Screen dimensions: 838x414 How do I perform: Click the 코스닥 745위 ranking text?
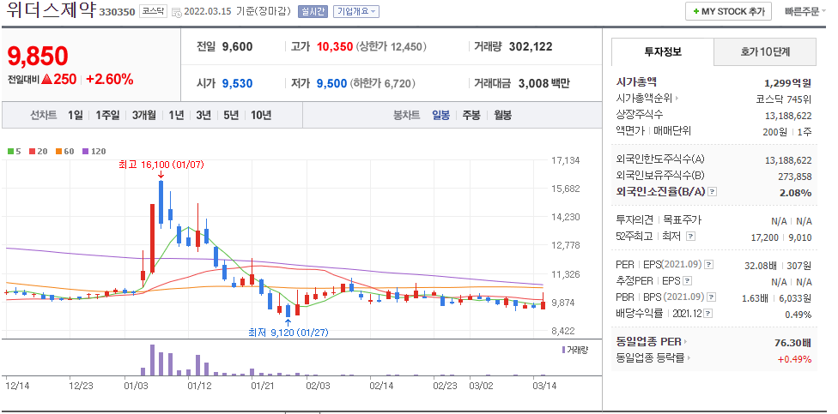(x=784, y=99)
